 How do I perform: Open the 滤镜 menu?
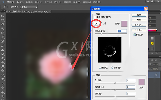click(x=67, y=2)
